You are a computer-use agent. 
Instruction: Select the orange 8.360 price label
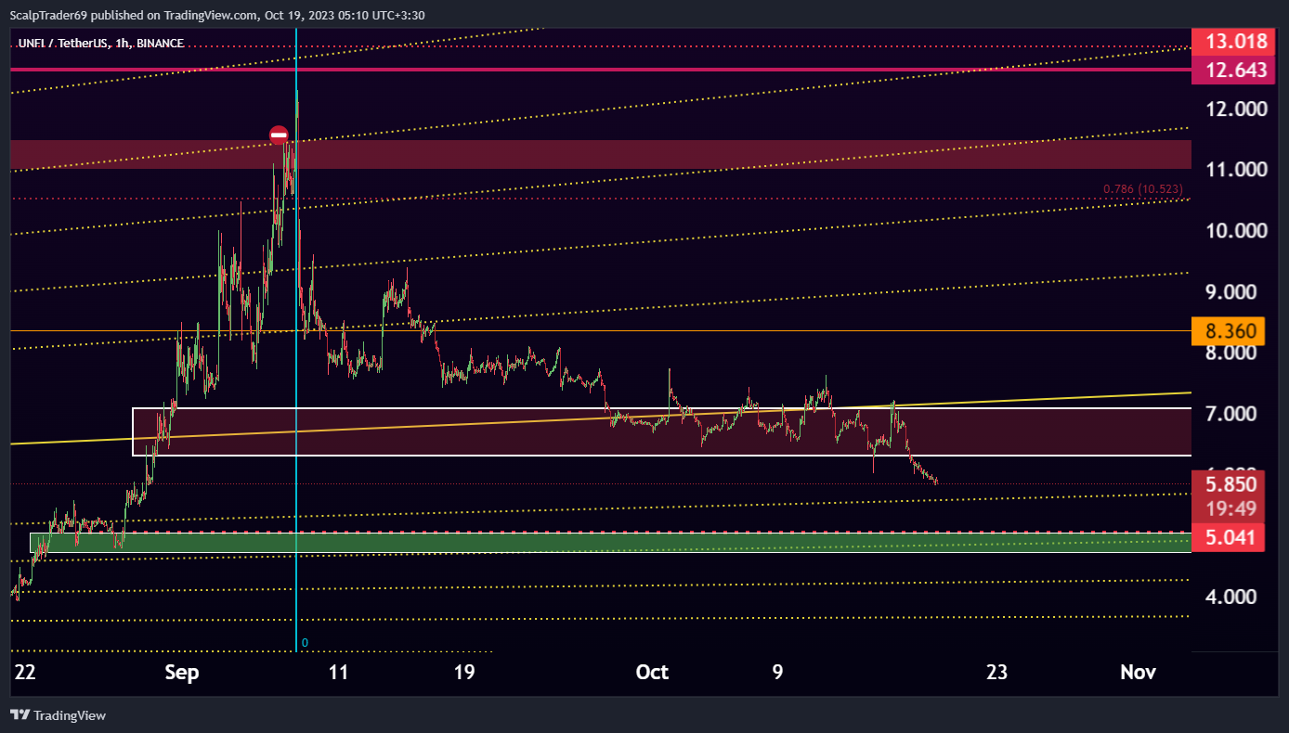(x=1230, y=330)
